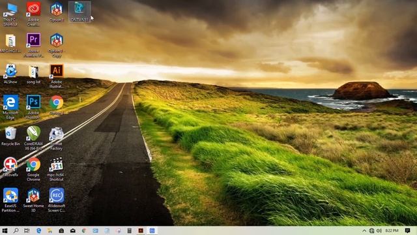The width and height of the screenshot is (417, 235).
Task: Select the RecoveRx desktop shortcut
Action: pyautogui.click(x=10, y=167)
